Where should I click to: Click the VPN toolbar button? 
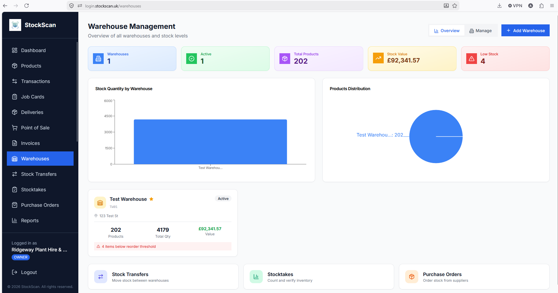pos(515,6)
